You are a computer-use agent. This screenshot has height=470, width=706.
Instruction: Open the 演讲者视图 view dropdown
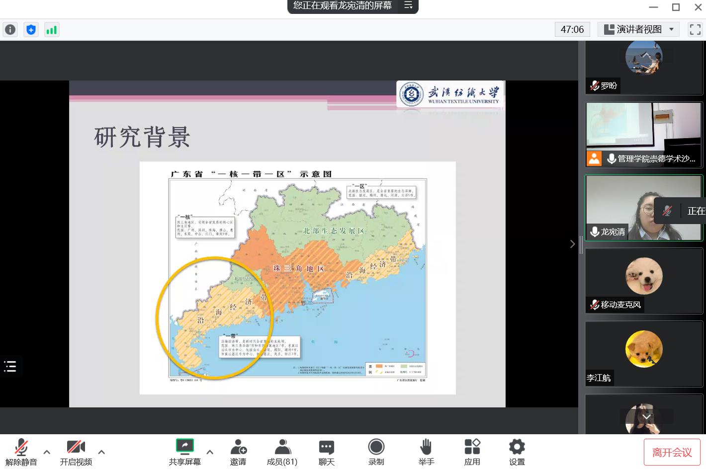click(x=639, y=29)
